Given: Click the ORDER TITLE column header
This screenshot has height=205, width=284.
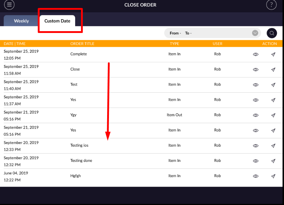Looking at the screenshot, I should [82, 44].
